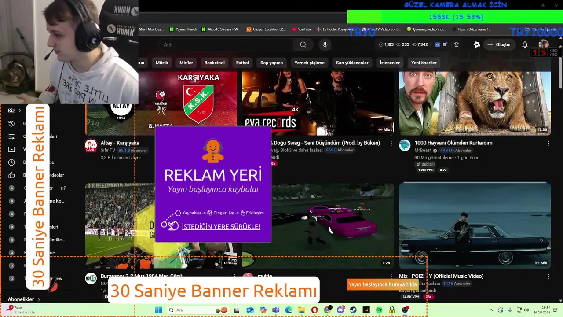This screenshot has width=563, height=317.
Task: Click the Oluştur create button
Action: (x=499, y=44)
